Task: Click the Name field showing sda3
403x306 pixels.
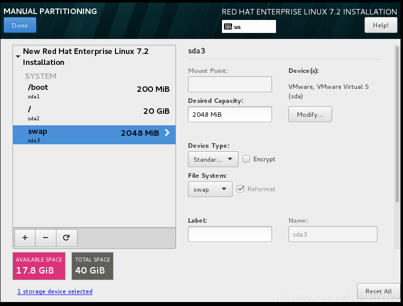Action: (x=333, y=234)
